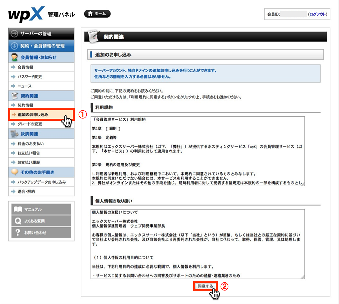
Task: Open 料金のお支払い in the sidebar
Action: click(41, 144)
